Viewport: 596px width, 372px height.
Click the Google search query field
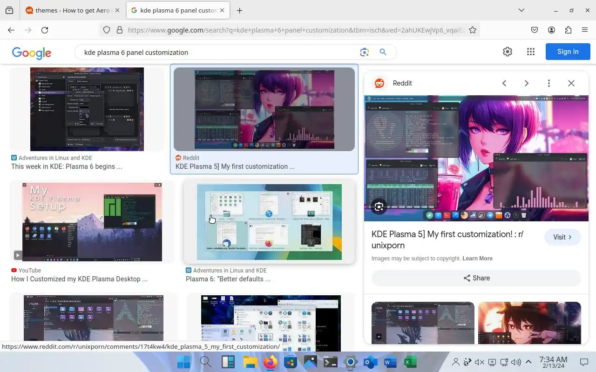(x=219, y=53)
